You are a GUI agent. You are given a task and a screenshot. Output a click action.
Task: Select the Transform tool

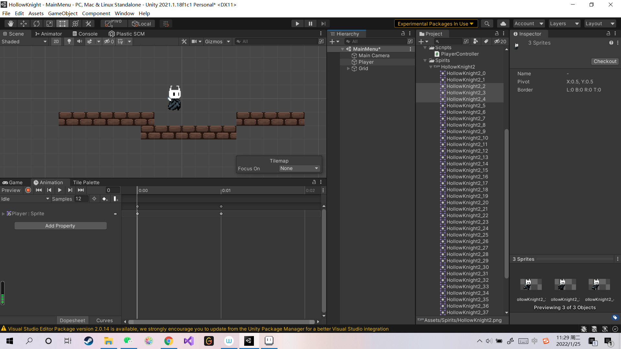(x=75, y=24)
